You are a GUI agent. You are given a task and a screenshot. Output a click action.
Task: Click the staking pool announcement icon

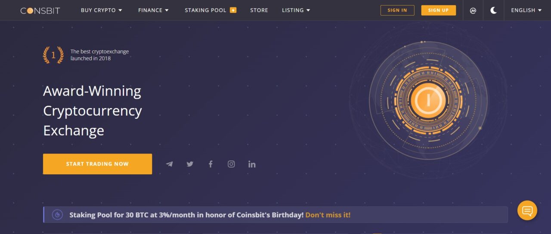pos(57,215)
